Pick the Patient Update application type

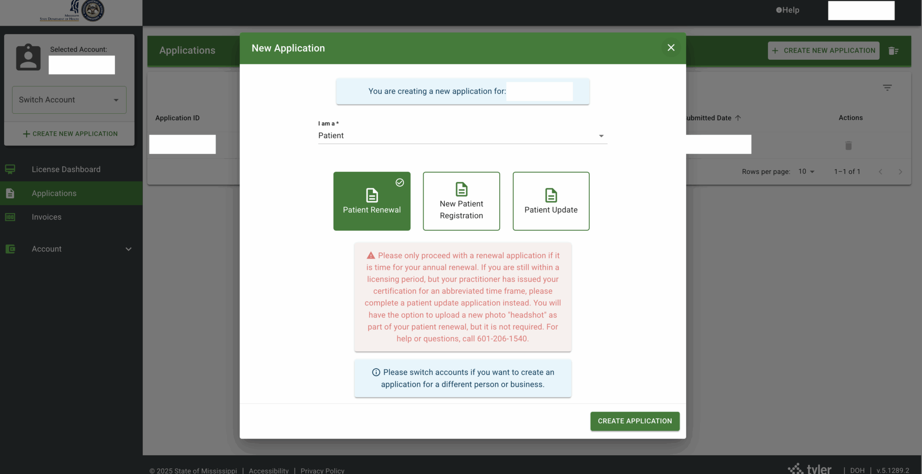click(551, 201)
